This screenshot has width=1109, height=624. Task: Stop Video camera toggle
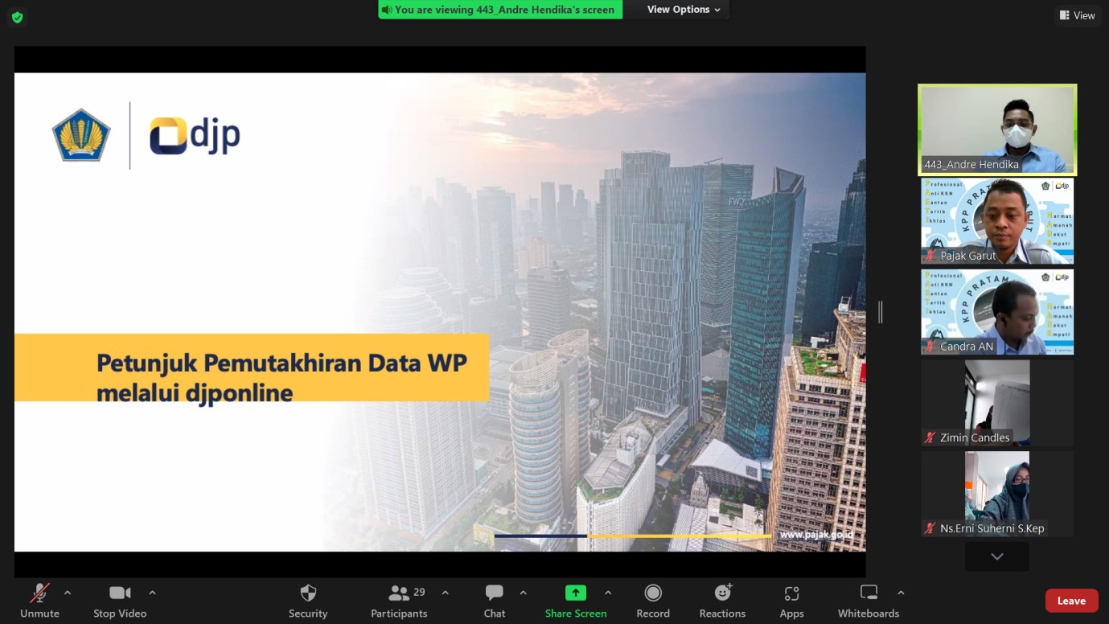click(120, 601)
